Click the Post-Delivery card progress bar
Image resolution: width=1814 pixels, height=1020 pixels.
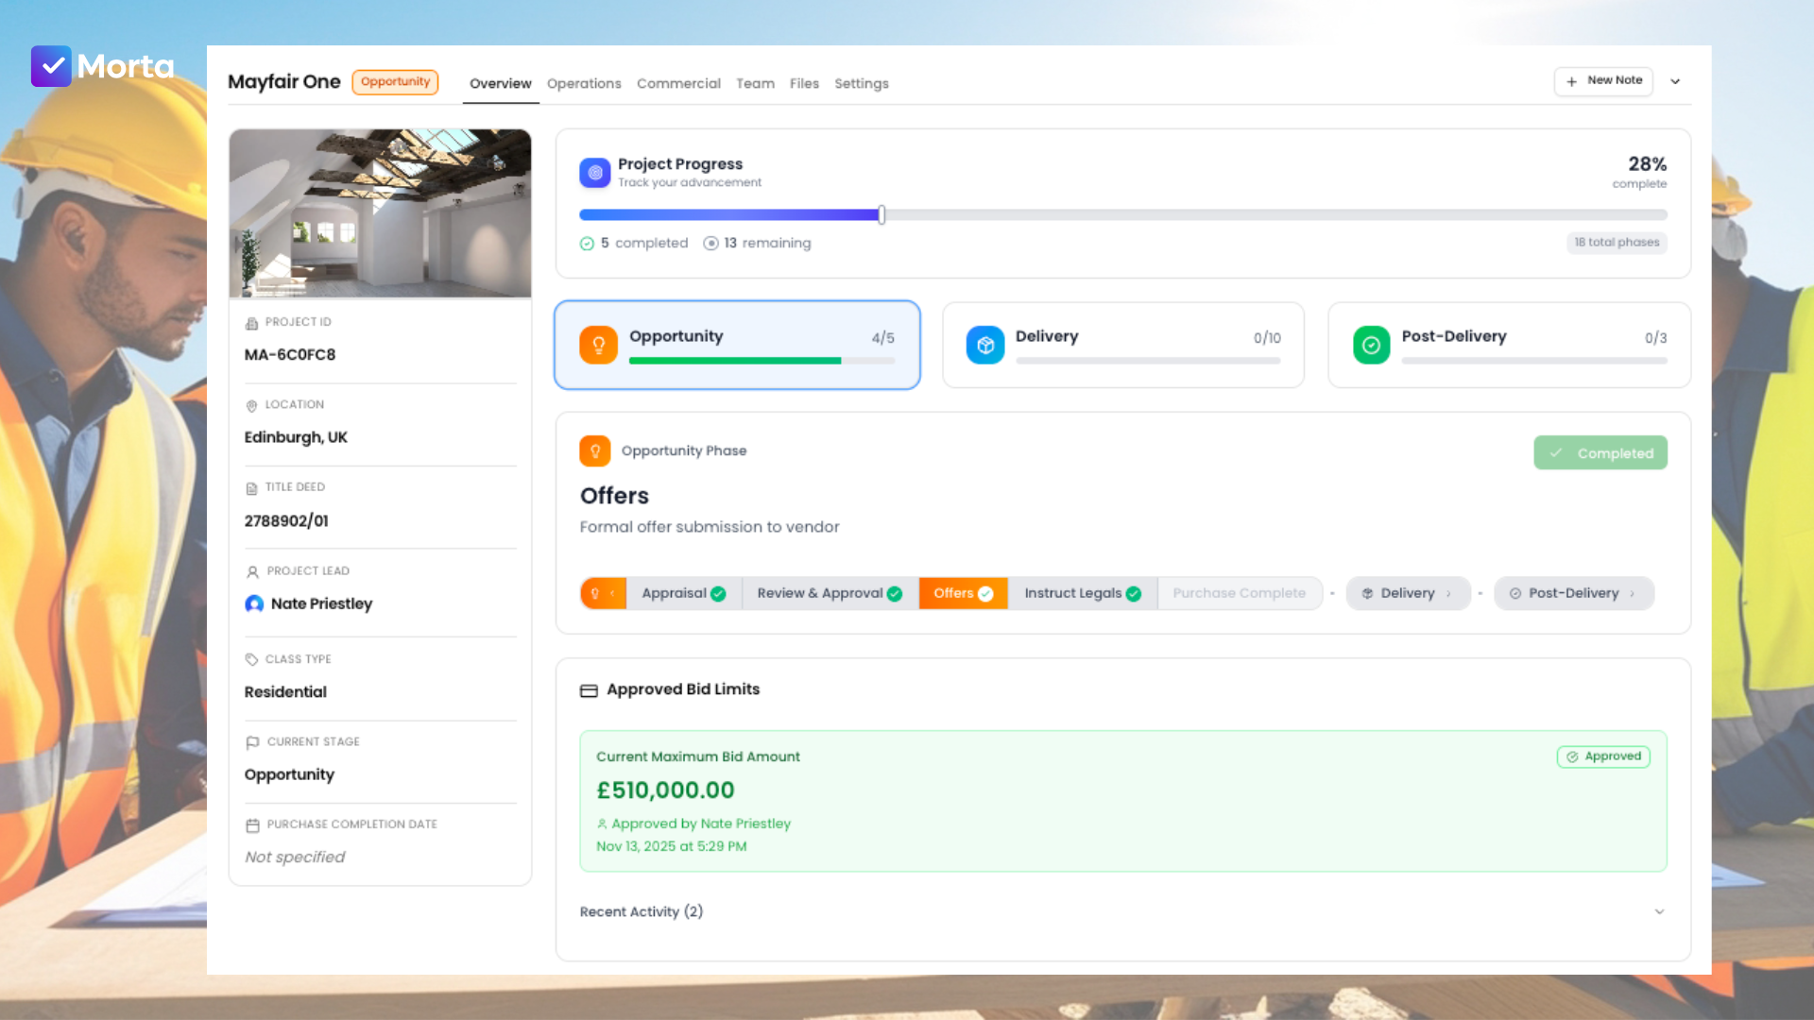pyautogui.click(x=1534, y=361)
